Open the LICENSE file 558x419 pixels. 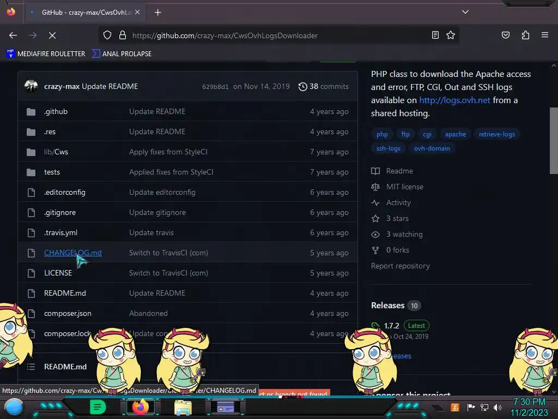click(58, 273)
